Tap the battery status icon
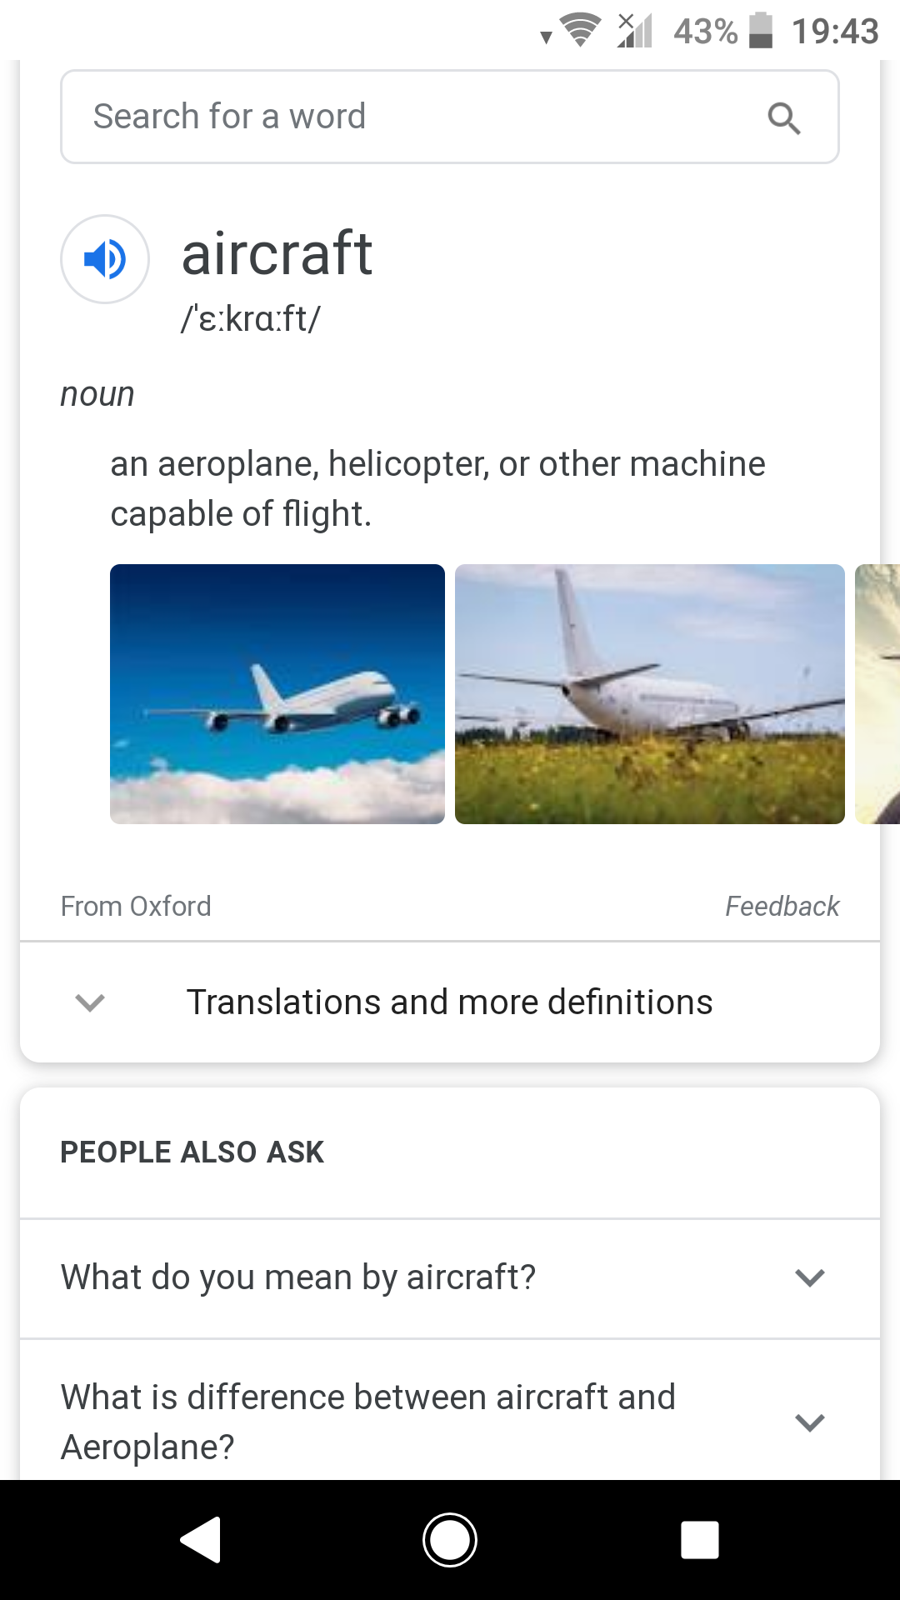 (x=760, y=31)
